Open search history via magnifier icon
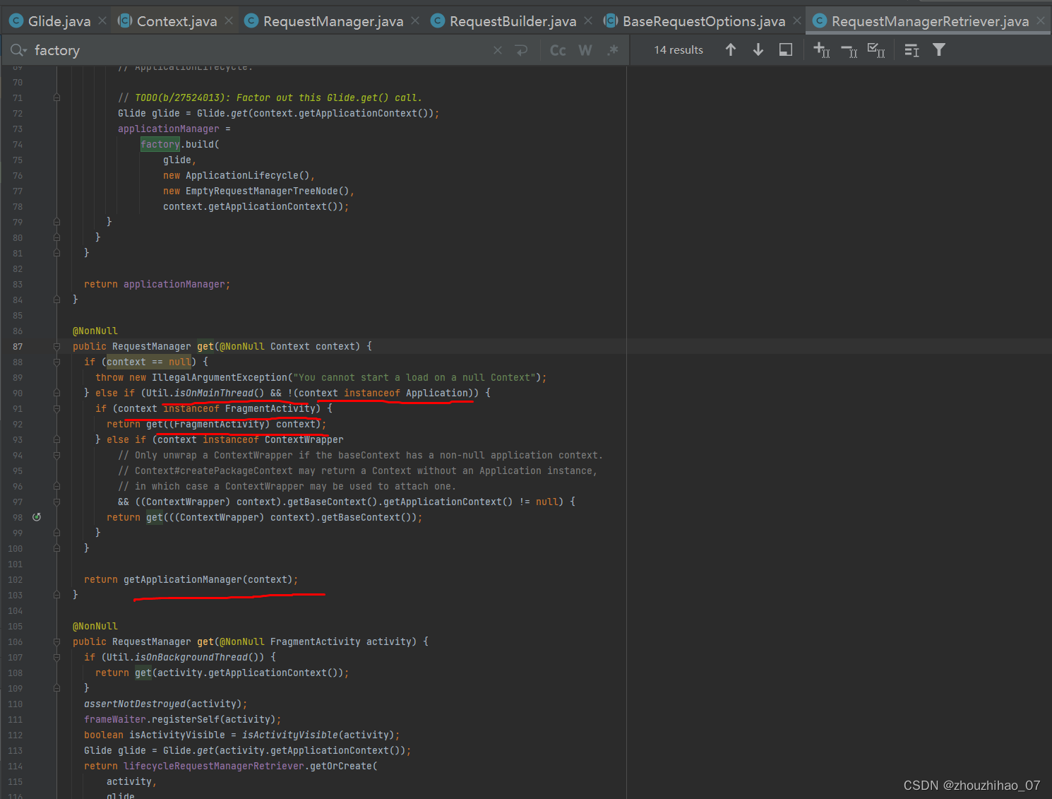 coord(18,50)
